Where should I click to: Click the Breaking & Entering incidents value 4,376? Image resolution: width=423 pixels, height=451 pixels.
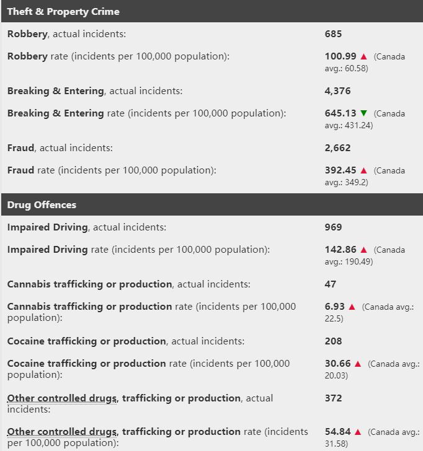tap(337, 91)
